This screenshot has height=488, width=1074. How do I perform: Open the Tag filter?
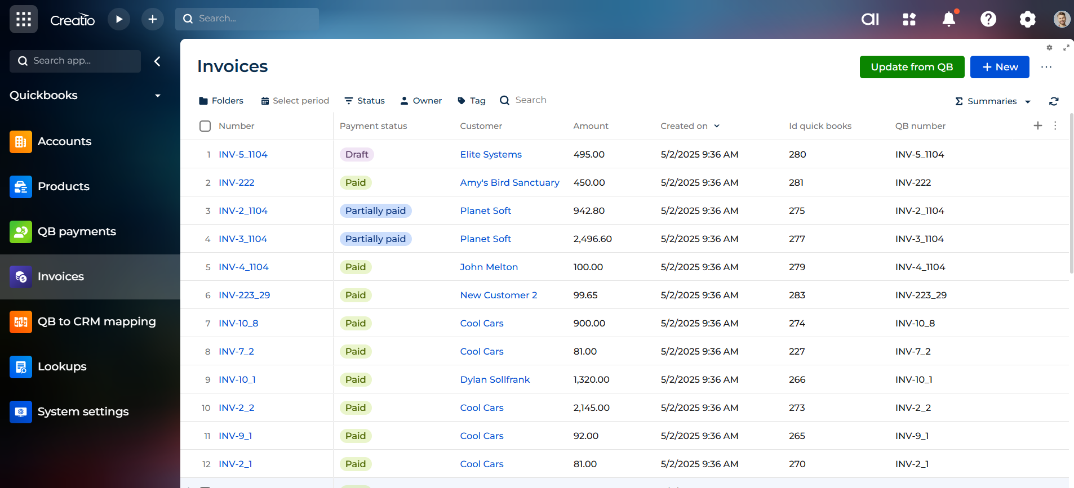tap(472, 101)
